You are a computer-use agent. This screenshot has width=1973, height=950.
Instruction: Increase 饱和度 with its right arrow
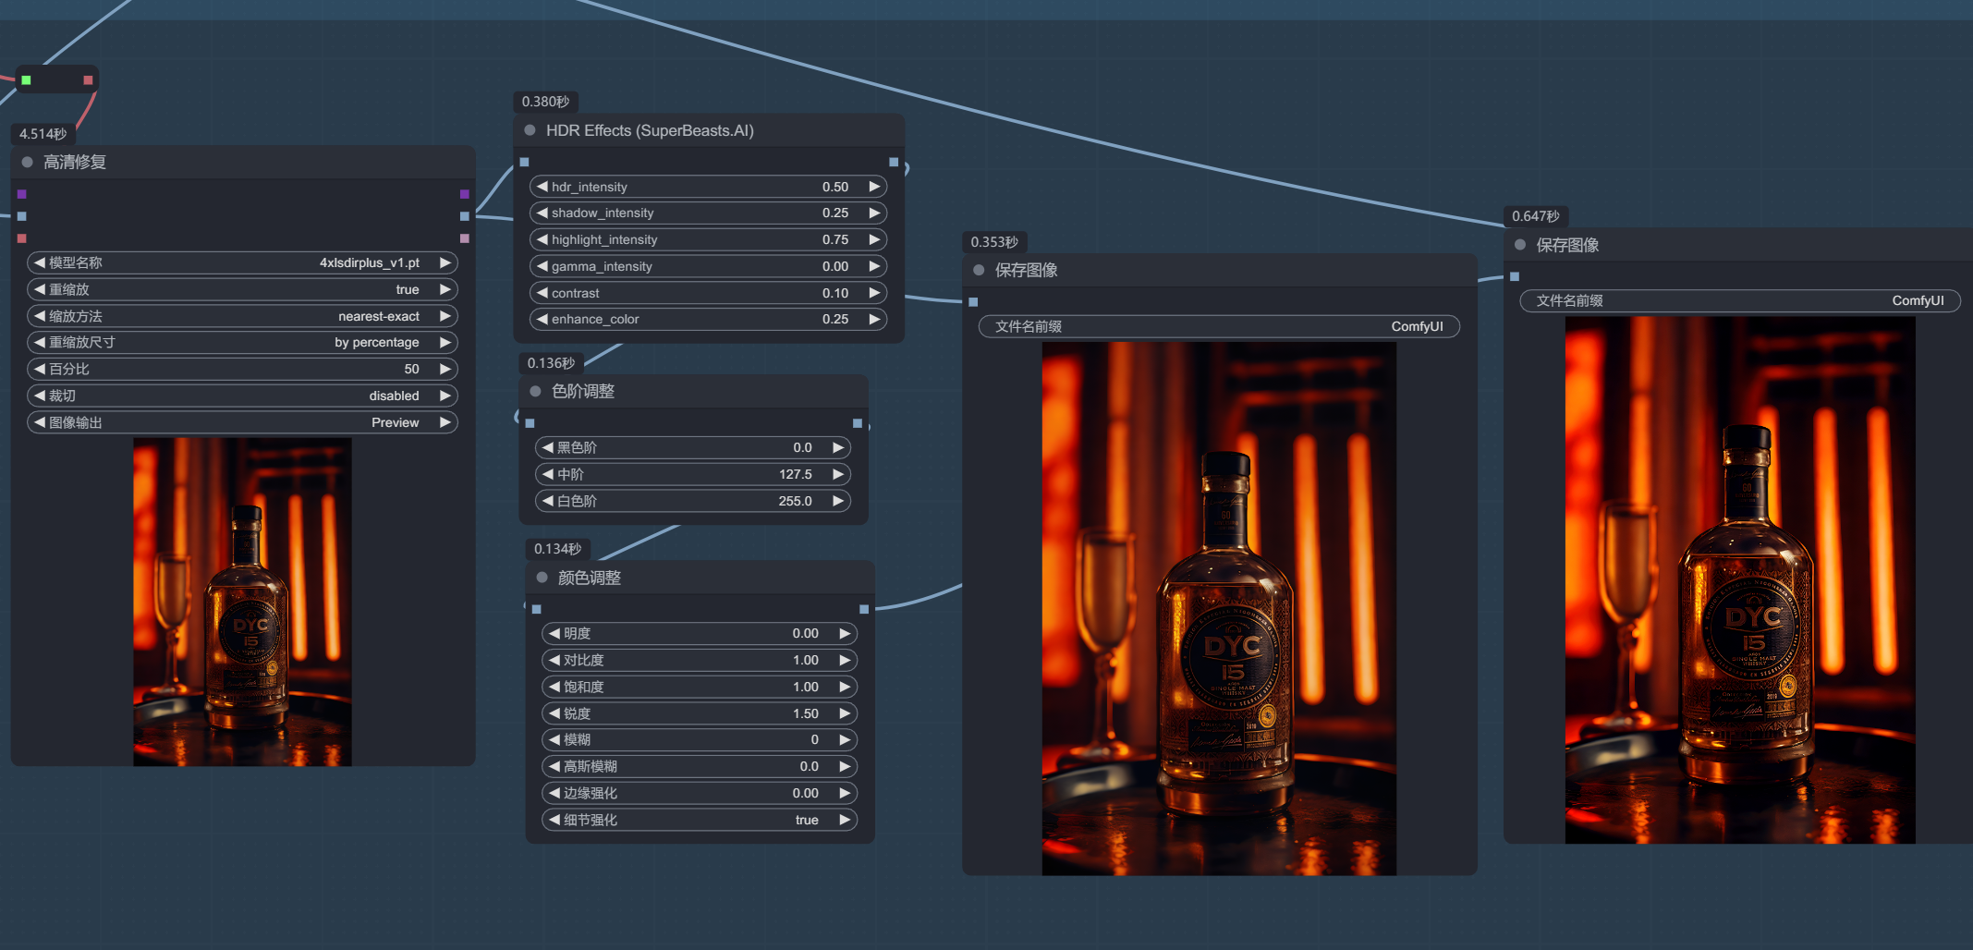coord(845,687)
